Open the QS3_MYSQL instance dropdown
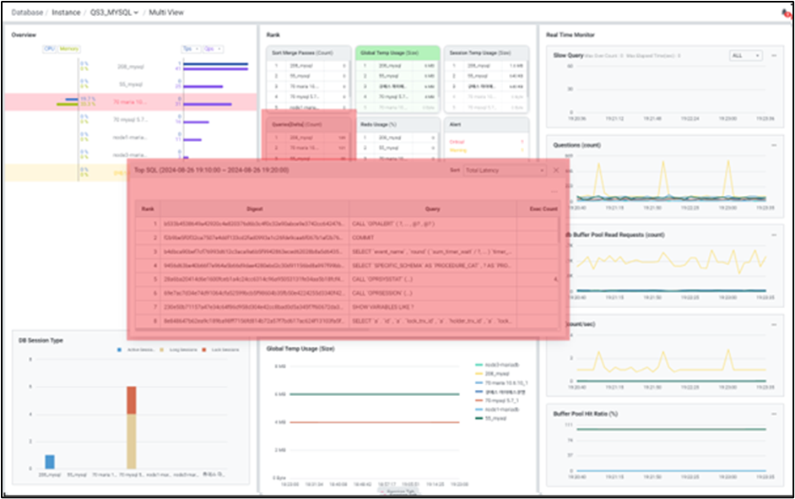795x499 pixels. tap(115, 13)
